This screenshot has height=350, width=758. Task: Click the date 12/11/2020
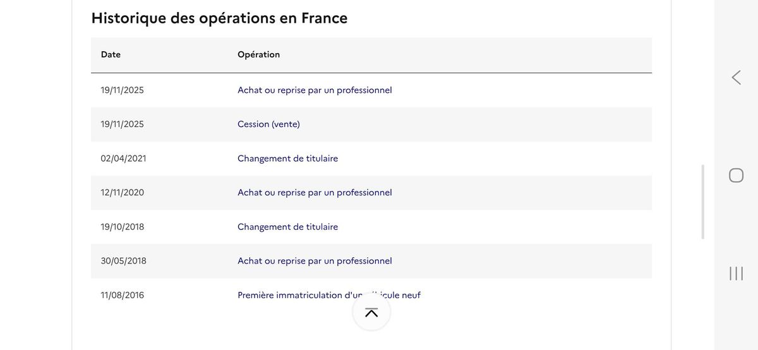[122, 193]
